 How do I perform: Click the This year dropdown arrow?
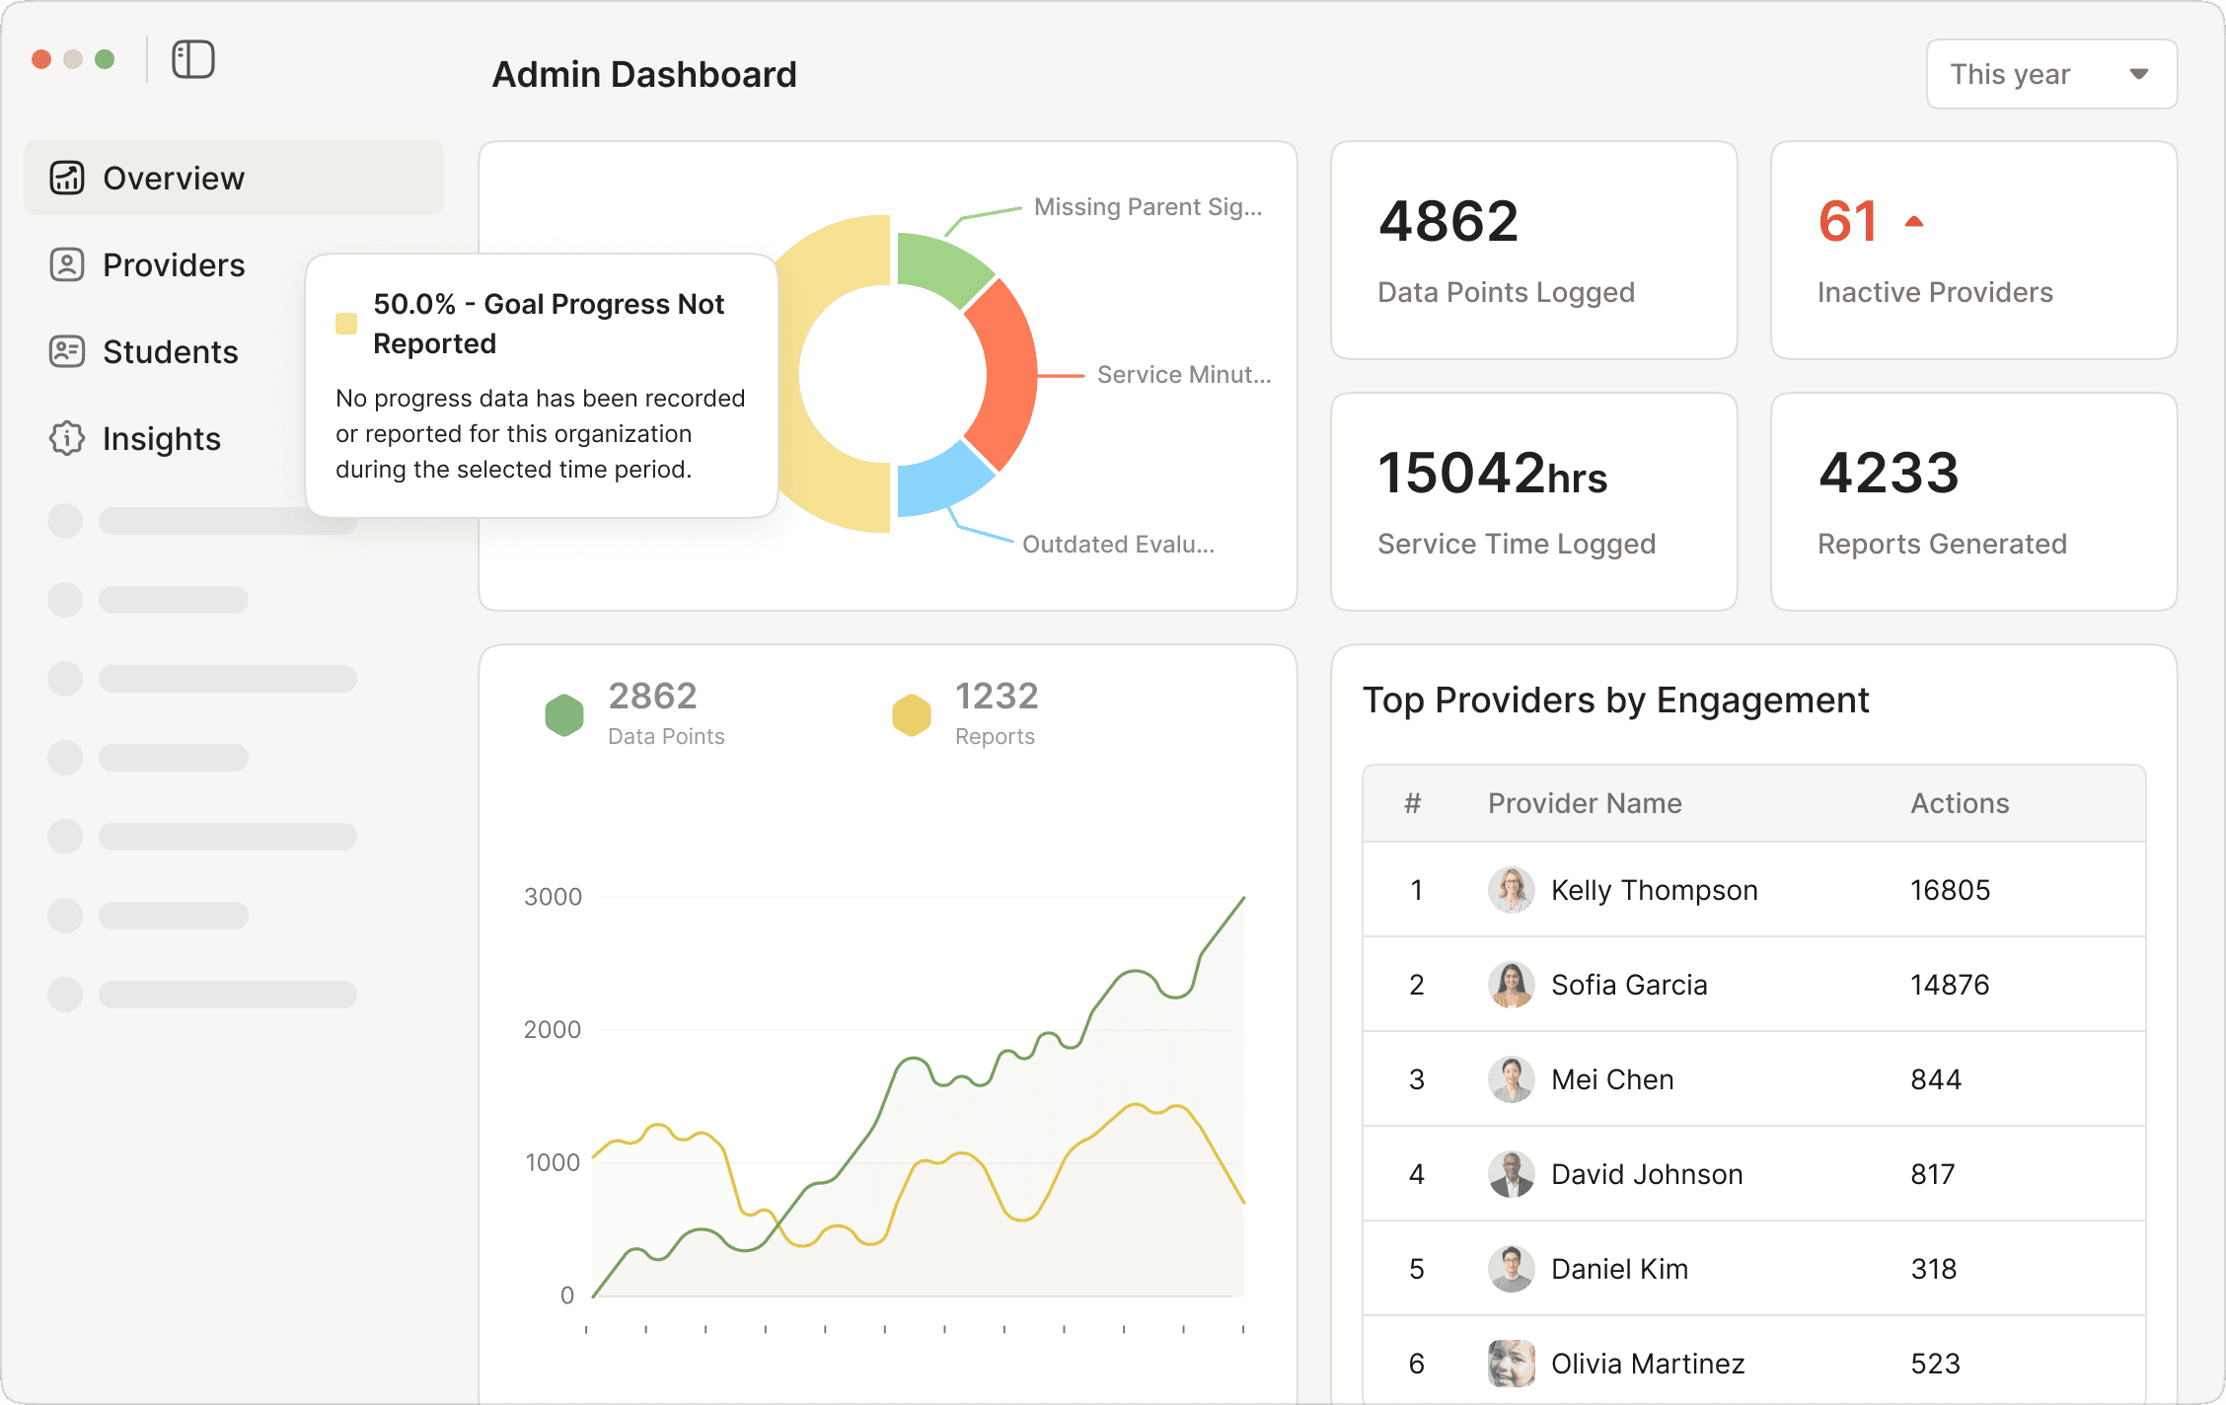pos(2138,74)
